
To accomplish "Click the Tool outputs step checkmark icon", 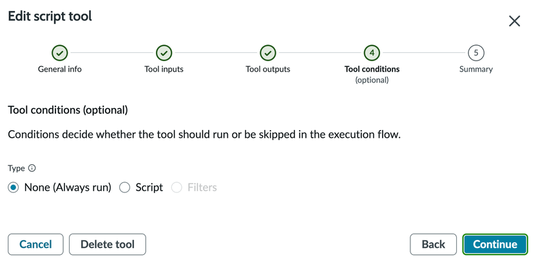I will tap(268, 53).
